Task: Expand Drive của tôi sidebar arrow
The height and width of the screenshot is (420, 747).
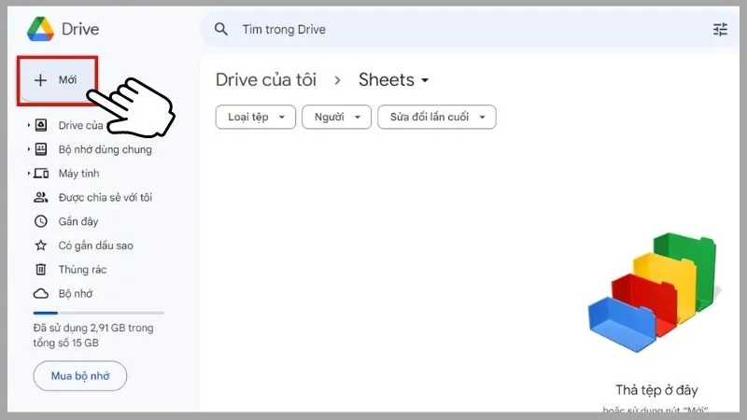Action: [x=29, y=125]
